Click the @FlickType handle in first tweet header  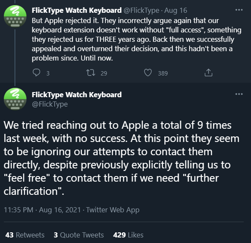pos(141,11)
